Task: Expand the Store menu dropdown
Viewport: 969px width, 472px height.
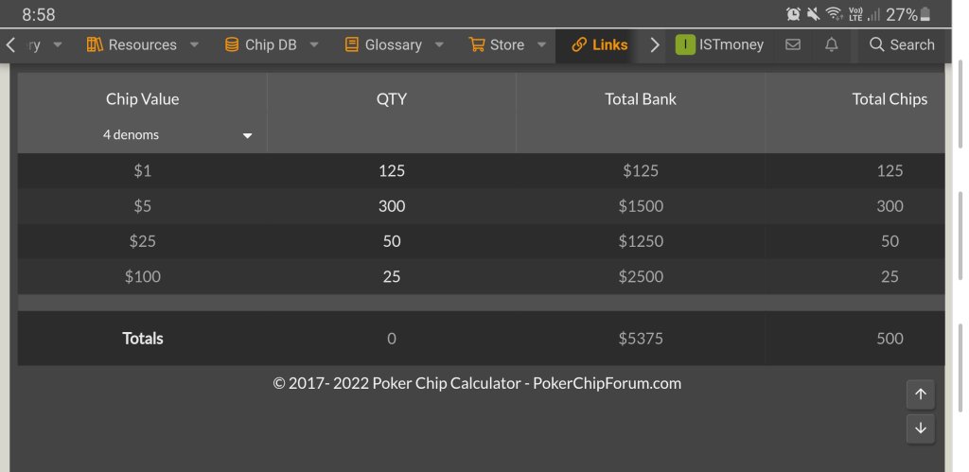Action: pos(542,44)
